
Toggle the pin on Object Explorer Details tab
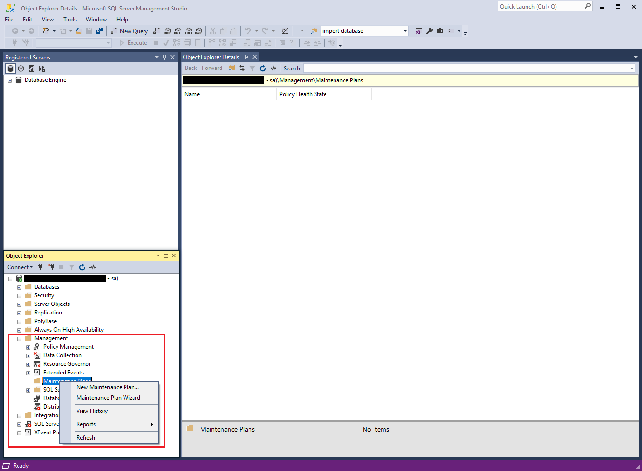(246, 56)
